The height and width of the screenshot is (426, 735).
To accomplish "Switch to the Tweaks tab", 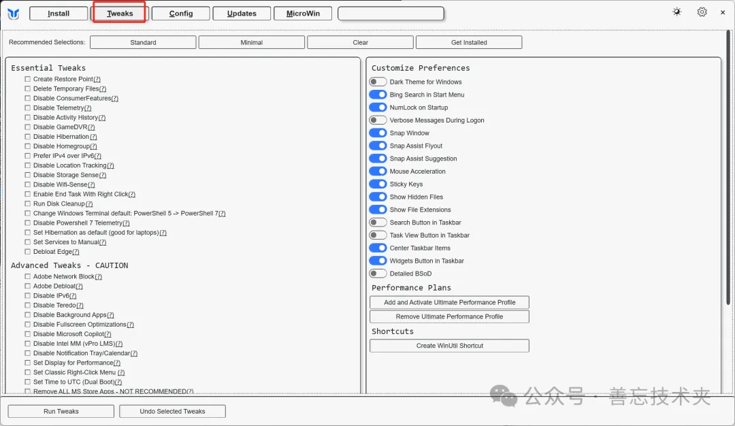I will [120, 13].
